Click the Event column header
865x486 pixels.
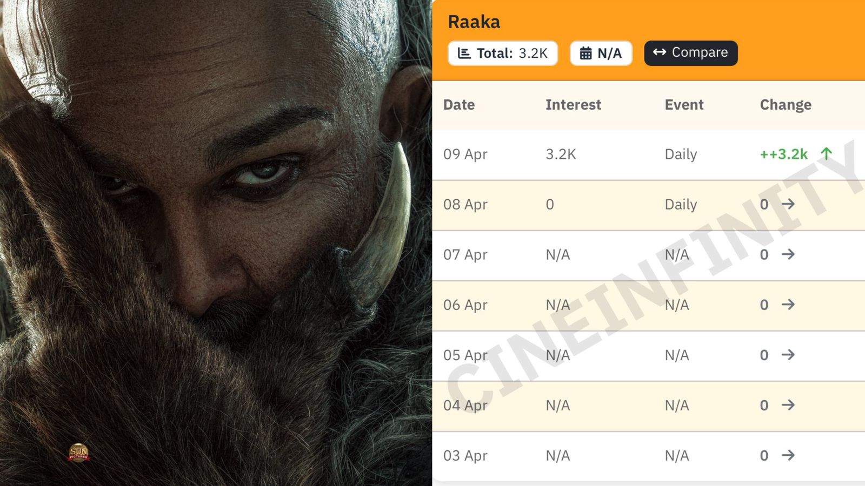(684, 105)
